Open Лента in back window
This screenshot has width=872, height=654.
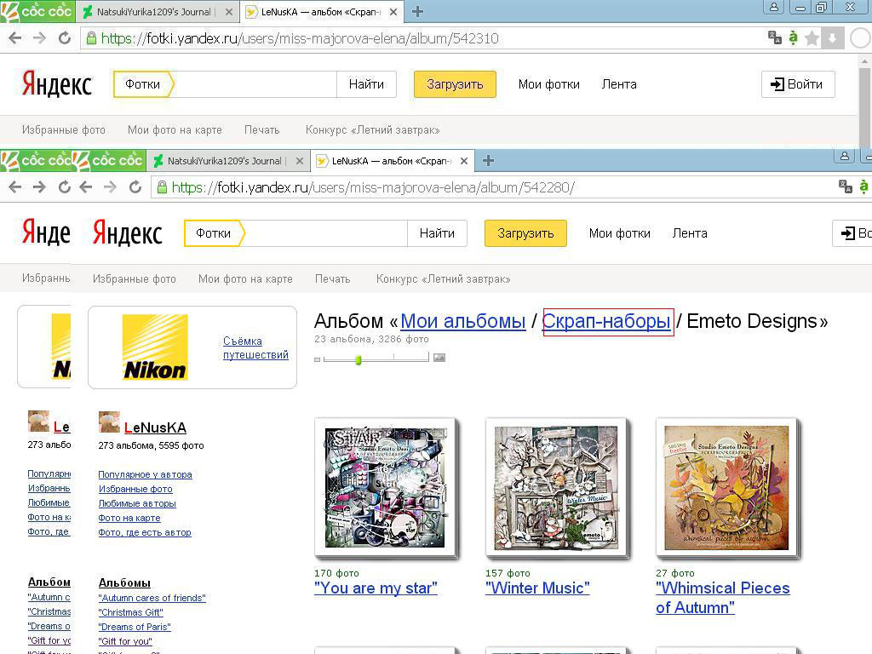(x=619, y=84)
